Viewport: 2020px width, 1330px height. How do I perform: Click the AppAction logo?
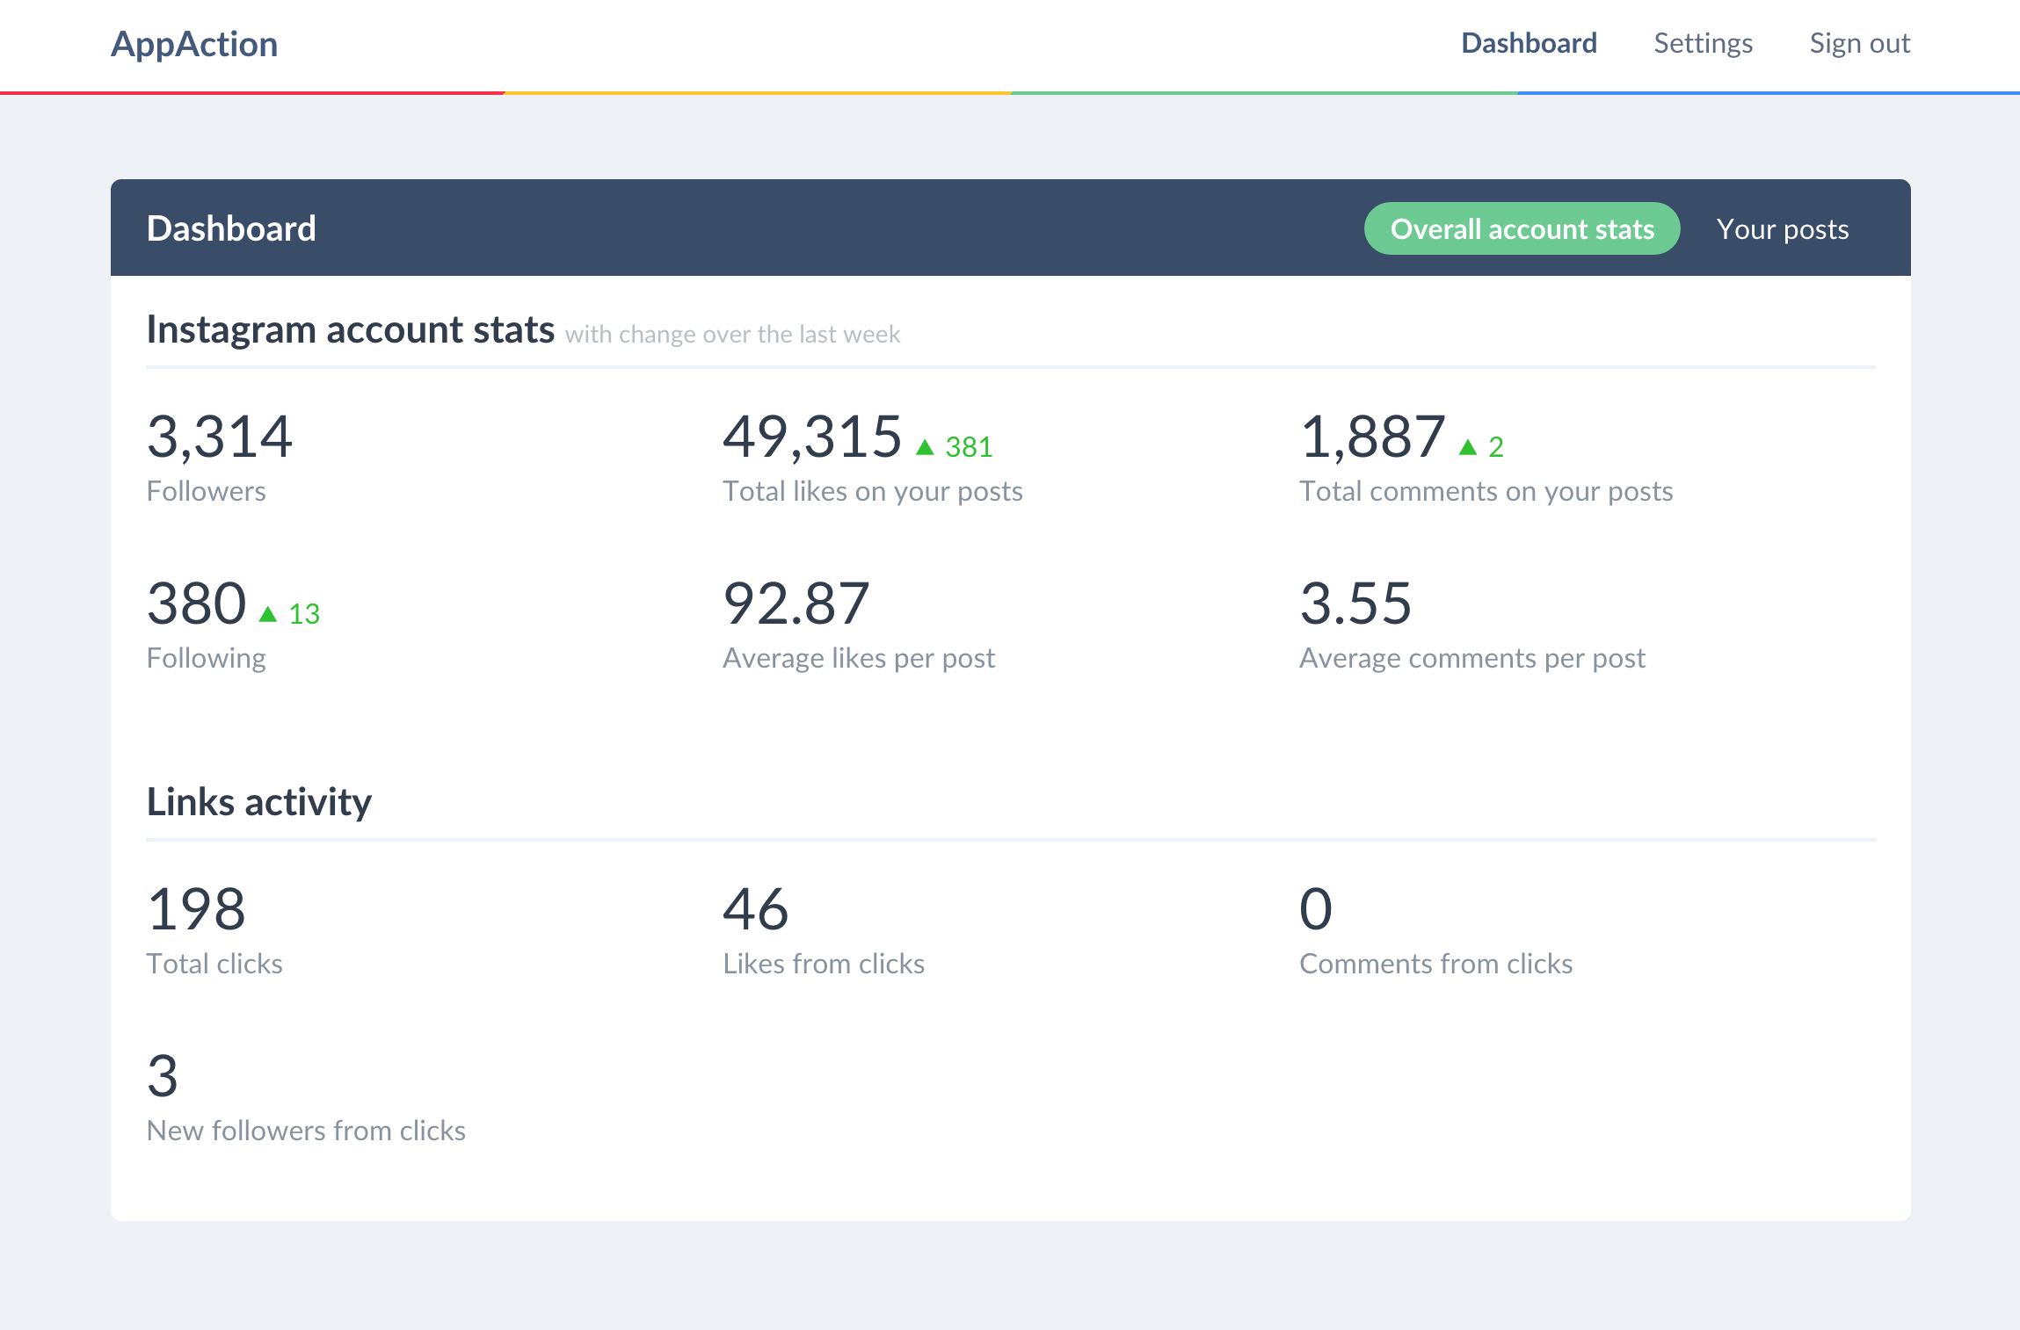[194, 44]
